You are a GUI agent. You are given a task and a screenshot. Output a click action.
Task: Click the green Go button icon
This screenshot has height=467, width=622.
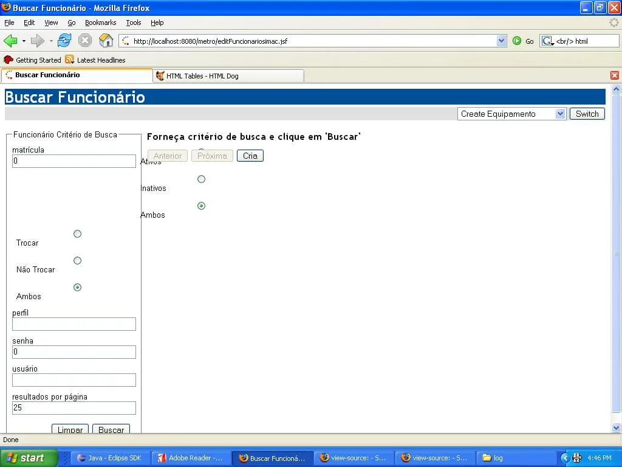(x=517, y=41)
